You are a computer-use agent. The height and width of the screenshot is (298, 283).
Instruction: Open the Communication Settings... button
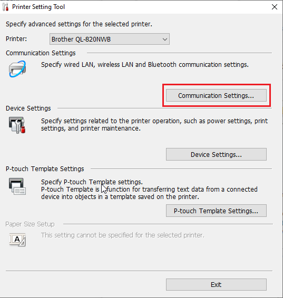(216, 95)
